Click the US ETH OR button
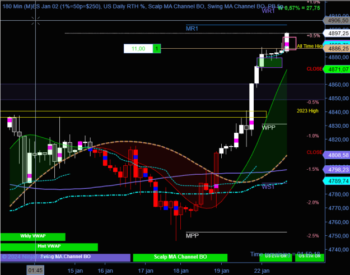Image resolution: width=350 pixels, height=275 pixels. pos(276,258)
